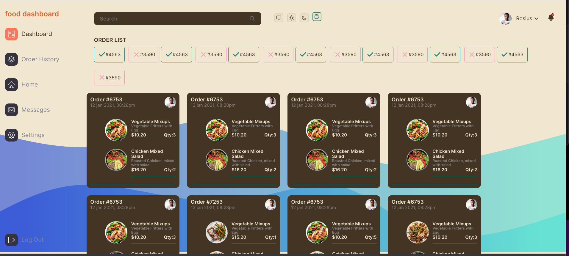Image resolution: width=569 pixels, height=256 pixels.
Task: Expand the Rosius user dropdown
Action: point(527,18)
